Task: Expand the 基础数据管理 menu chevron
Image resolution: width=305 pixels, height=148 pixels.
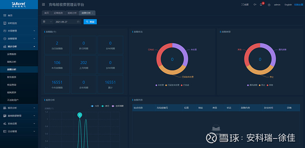Action: pyautogui.click(x=34, y=116)
